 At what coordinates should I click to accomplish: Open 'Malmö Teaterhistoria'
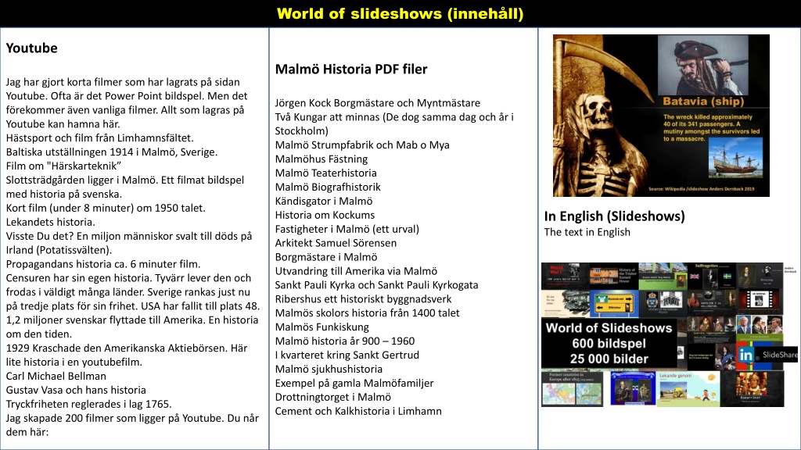coord(326,173)
